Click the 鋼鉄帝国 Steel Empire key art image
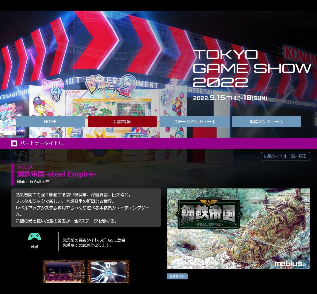This screenshot has height=294, width=317. tap(238, 229)
